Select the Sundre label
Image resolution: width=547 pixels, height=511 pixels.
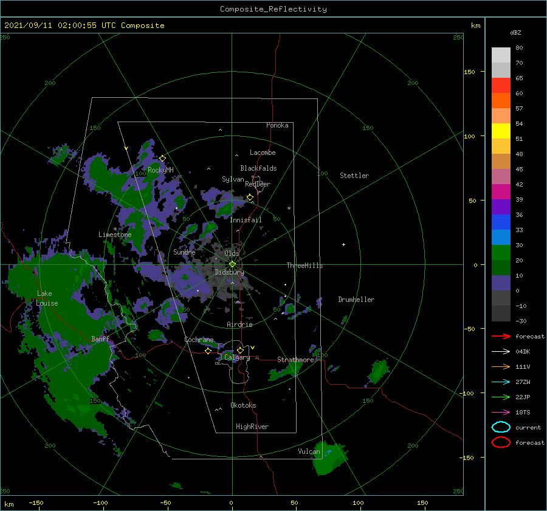pos(184,252)
